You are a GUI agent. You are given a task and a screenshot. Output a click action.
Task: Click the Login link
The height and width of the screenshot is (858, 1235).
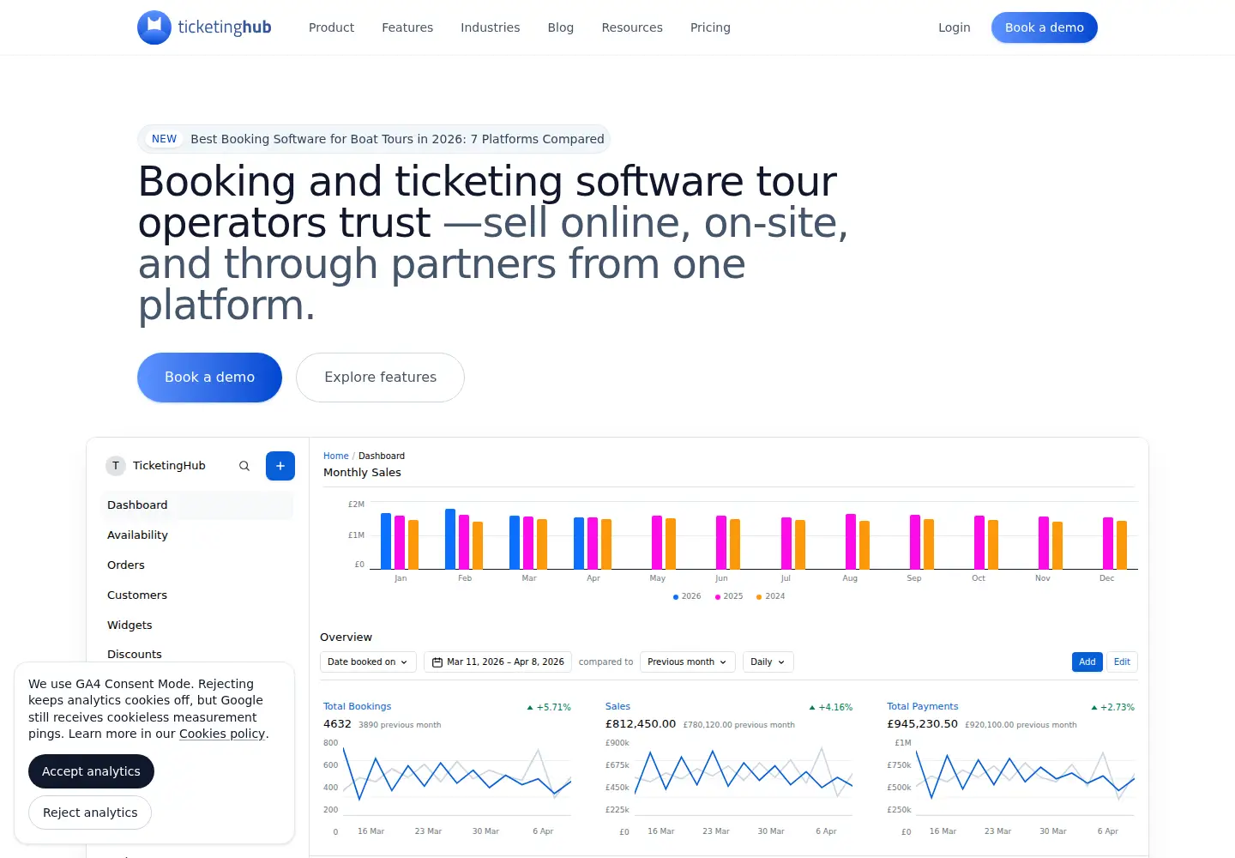(955, 27)
